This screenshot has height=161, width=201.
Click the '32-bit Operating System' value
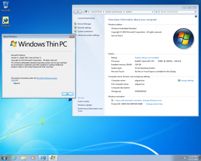tap(145, 68)
